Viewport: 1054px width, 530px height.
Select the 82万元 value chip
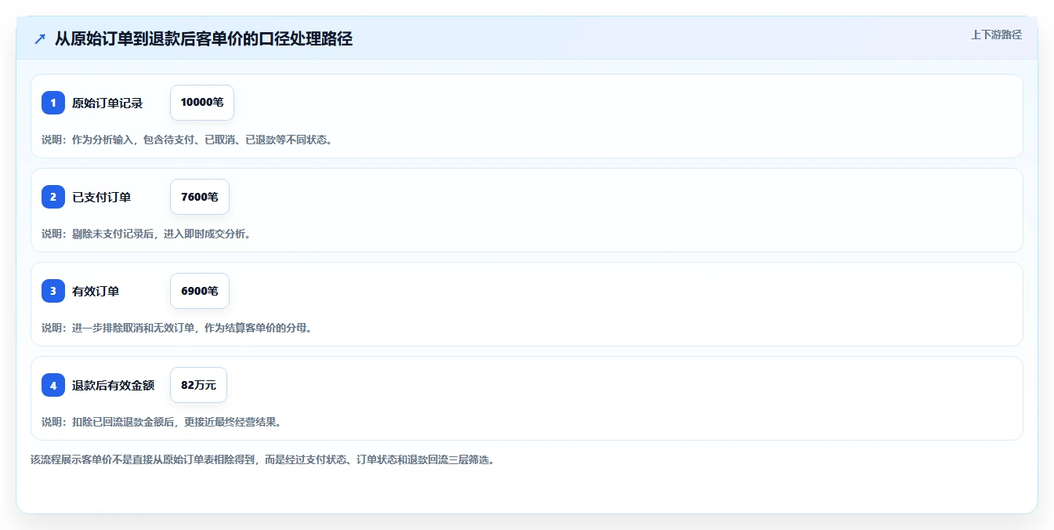pyautogui.click(x=198, y=385)
